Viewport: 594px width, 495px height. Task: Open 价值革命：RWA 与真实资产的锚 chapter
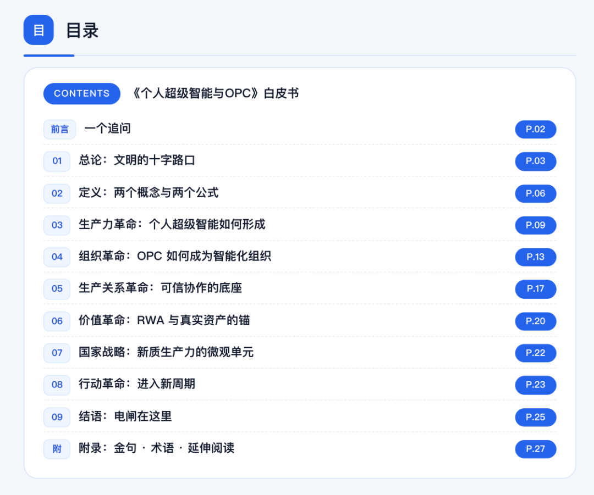[164, 320]
